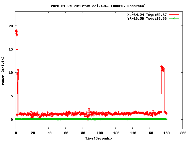Screen dimensions: 189x141
Task: Click the plot title '2020_01_24_20:12:35_cal.txt, LOWRES, RosePetal'
Action: [98, 6]
